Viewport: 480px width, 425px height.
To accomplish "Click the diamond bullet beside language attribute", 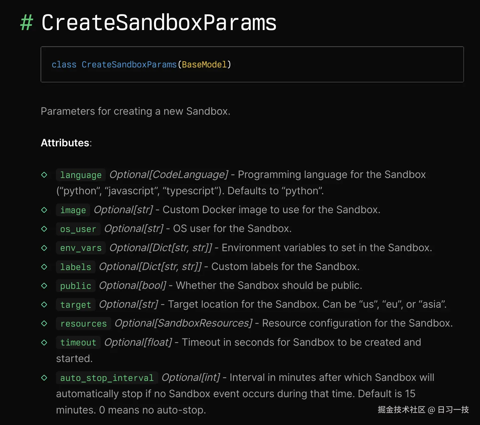I will coord(44,175).
